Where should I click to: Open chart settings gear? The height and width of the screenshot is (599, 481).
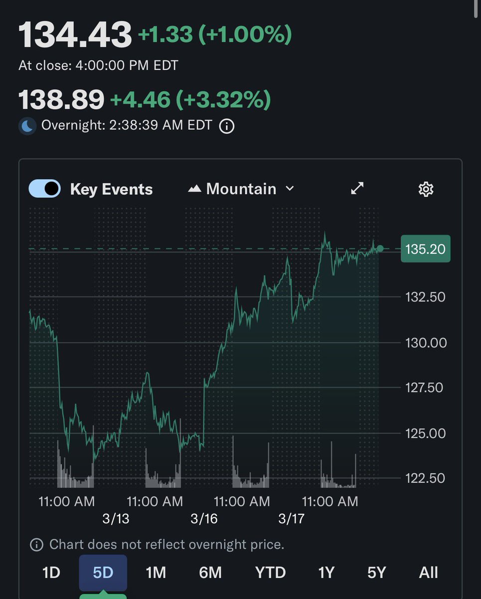click(426, 189)
